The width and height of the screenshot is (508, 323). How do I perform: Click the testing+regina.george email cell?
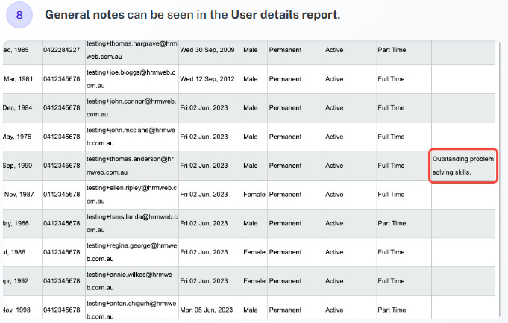click(132, 252)
